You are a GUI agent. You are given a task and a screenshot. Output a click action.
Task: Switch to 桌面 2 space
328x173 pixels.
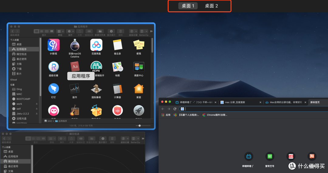211,6
